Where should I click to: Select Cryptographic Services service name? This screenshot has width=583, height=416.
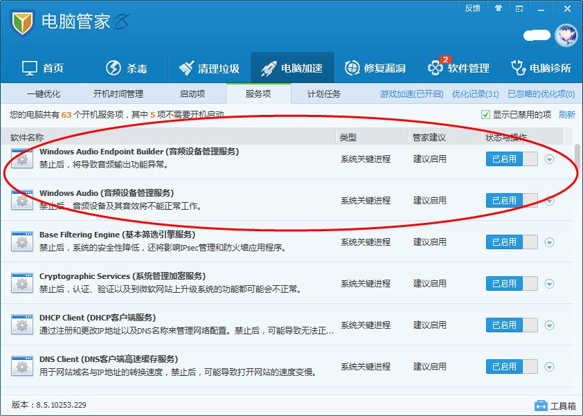pos(123,277)
